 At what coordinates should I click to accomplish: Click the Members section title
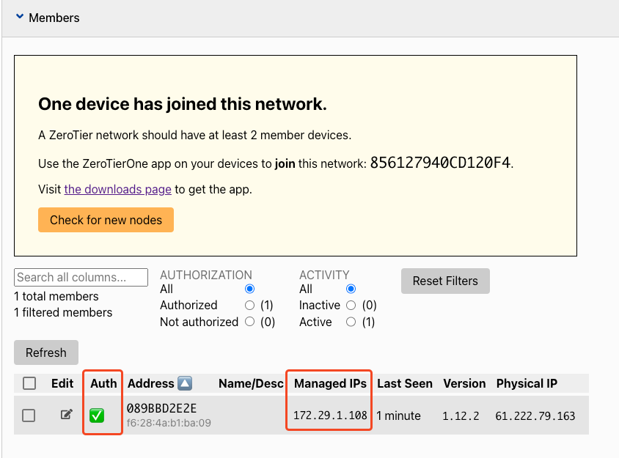(x=54, y=18)
